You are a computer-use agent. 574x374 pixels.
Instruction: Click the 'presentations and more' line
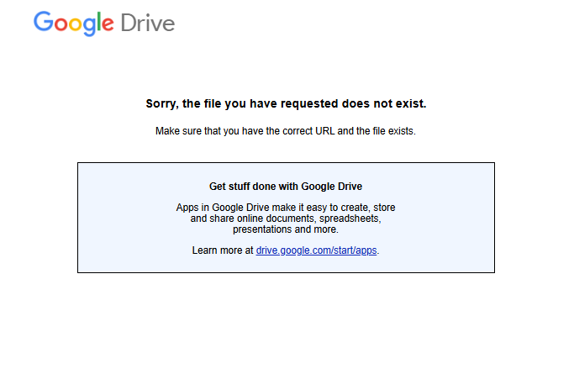pos(286,229)
